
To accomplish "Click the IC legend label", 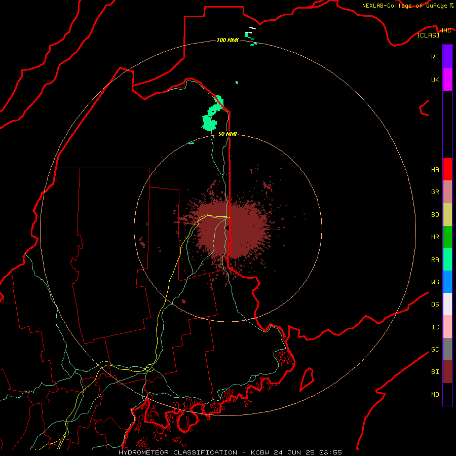I will pos(435,327).
